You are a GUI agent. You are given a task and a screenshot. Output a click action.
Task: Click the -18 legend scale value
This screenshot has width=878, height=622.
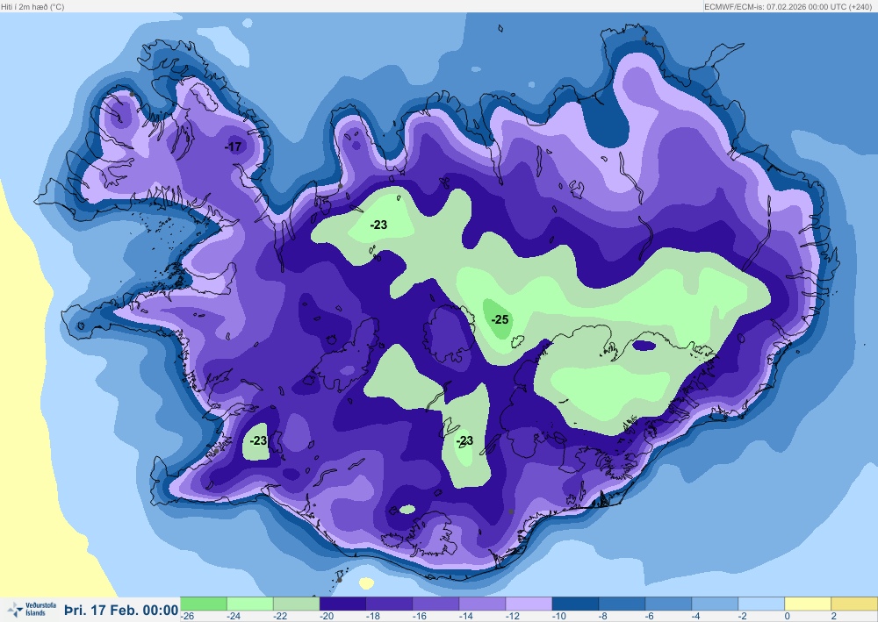point(373,616)
